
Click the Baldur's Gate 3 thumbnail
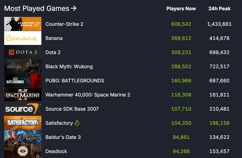coord(23,137)
